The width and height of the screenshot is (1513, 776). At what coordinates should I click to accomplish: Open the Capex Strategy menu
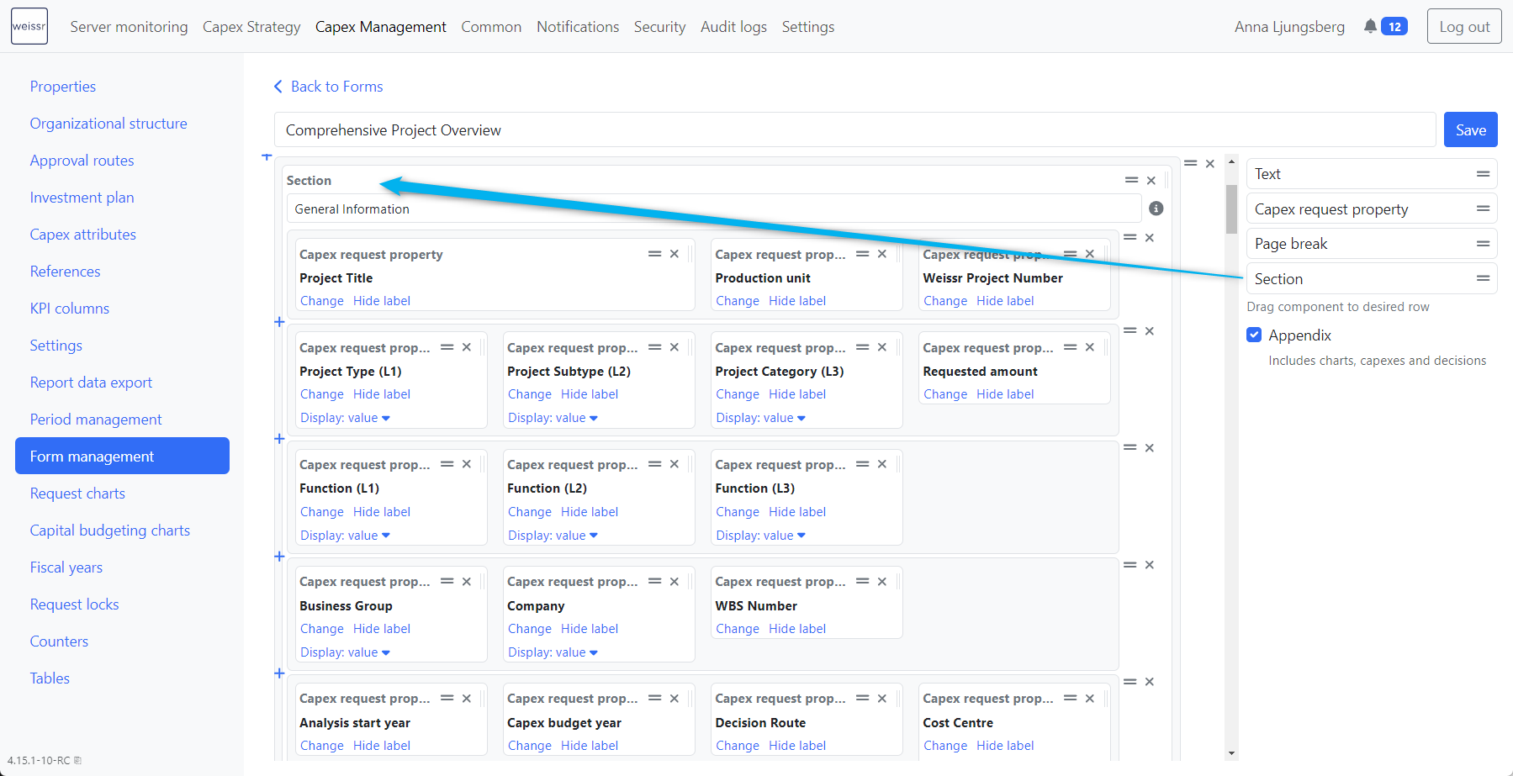[x=251, y=27]
